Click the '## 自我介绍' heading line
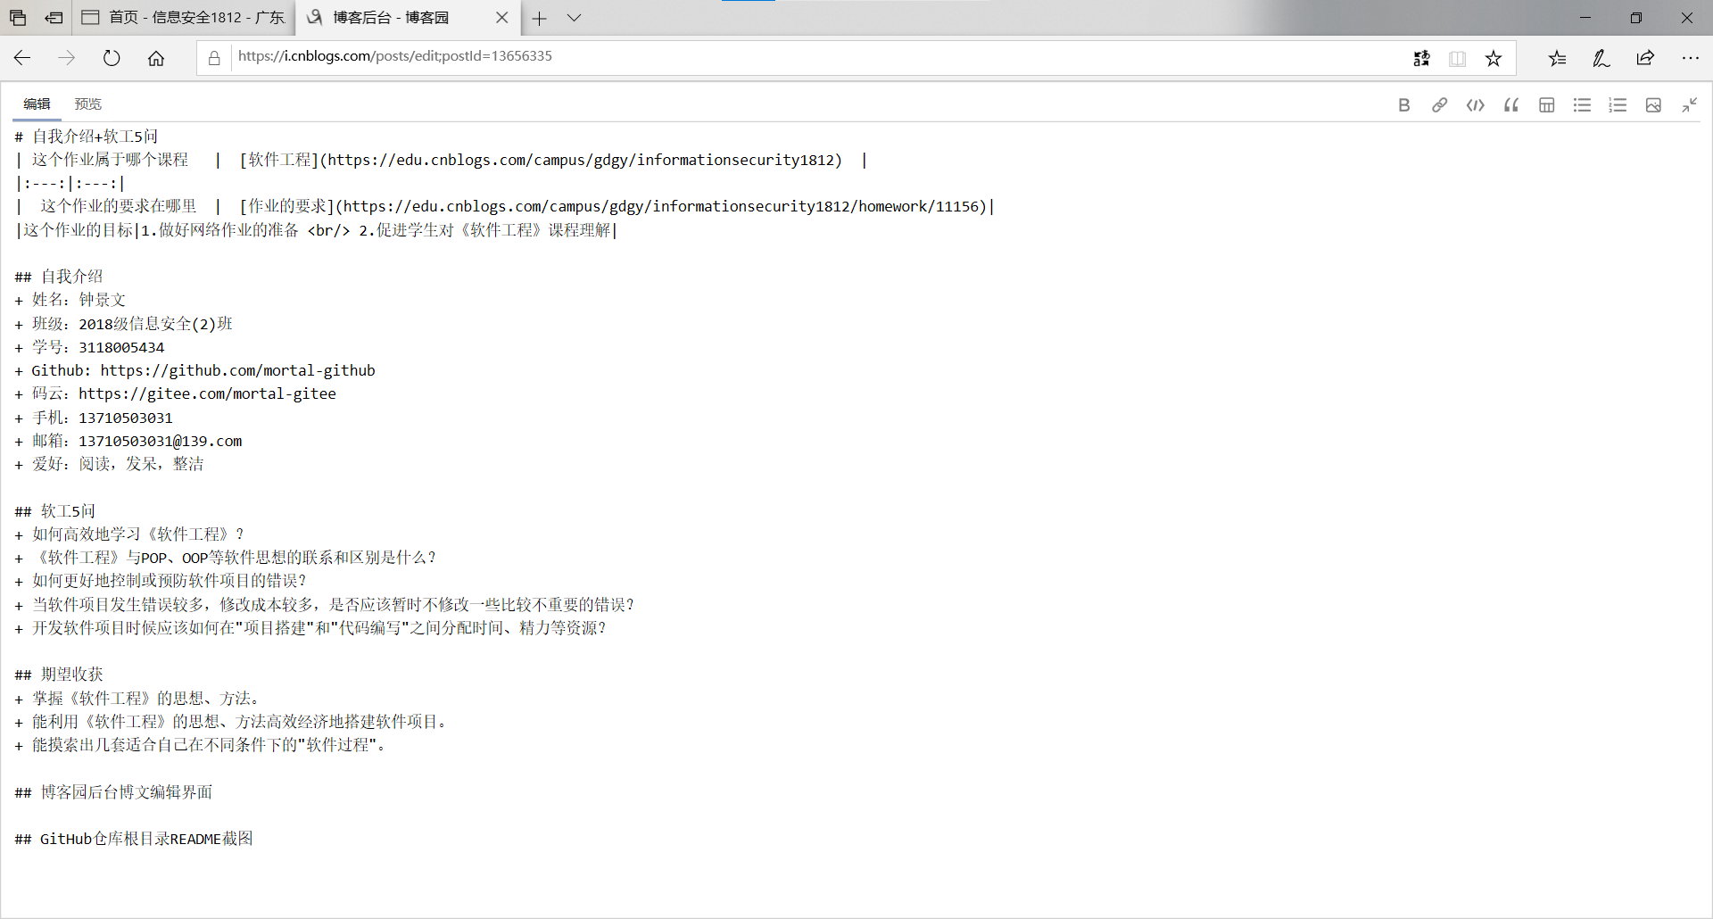This screenshot has width=1713, height=919. point(59,277)
